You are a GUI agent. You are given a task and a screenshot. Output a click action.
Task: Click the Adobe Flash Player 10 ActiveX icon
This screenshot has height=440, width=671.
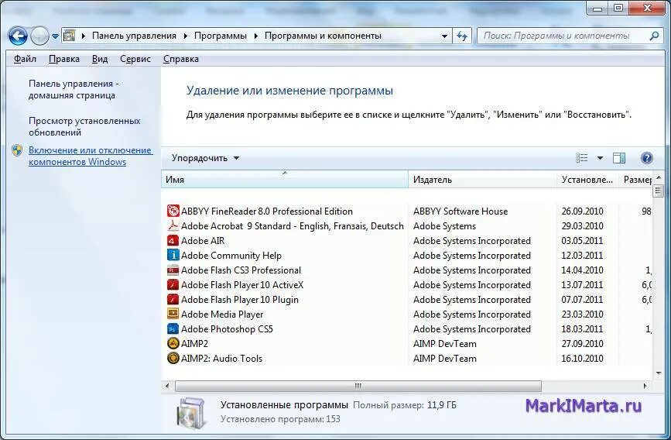pos(173,284)
